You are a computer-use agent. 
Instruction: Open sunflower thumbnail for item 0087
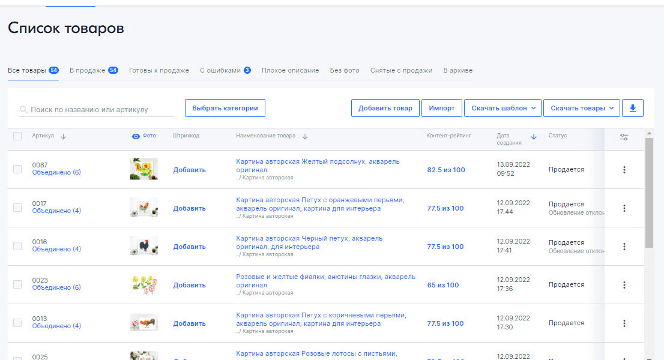(144, 169)
